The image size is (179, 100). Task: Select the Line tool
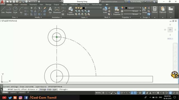pos(3,10)
